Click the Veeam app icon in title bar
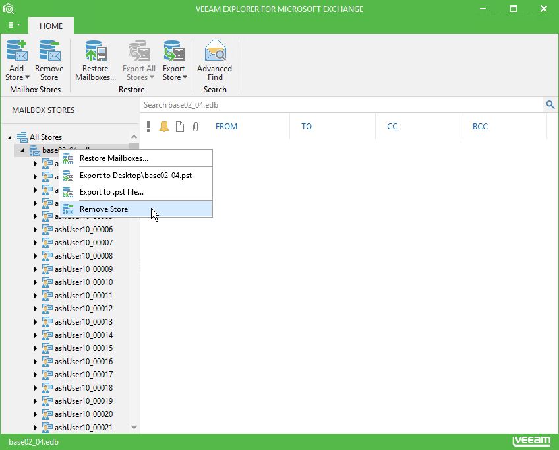The image size is (559, 450). point(8,9)
